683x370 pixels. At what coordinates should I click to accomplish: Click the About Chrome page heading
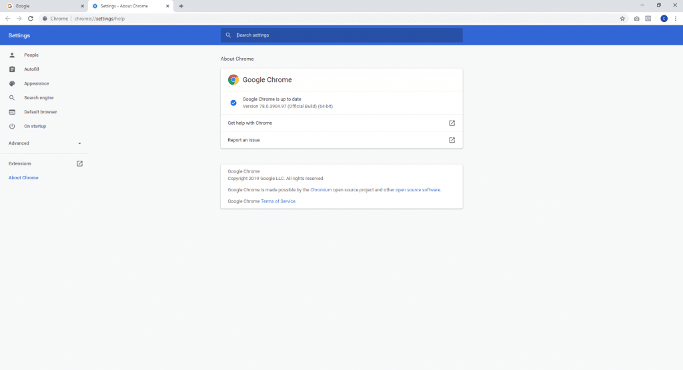(x=237, y=59)
